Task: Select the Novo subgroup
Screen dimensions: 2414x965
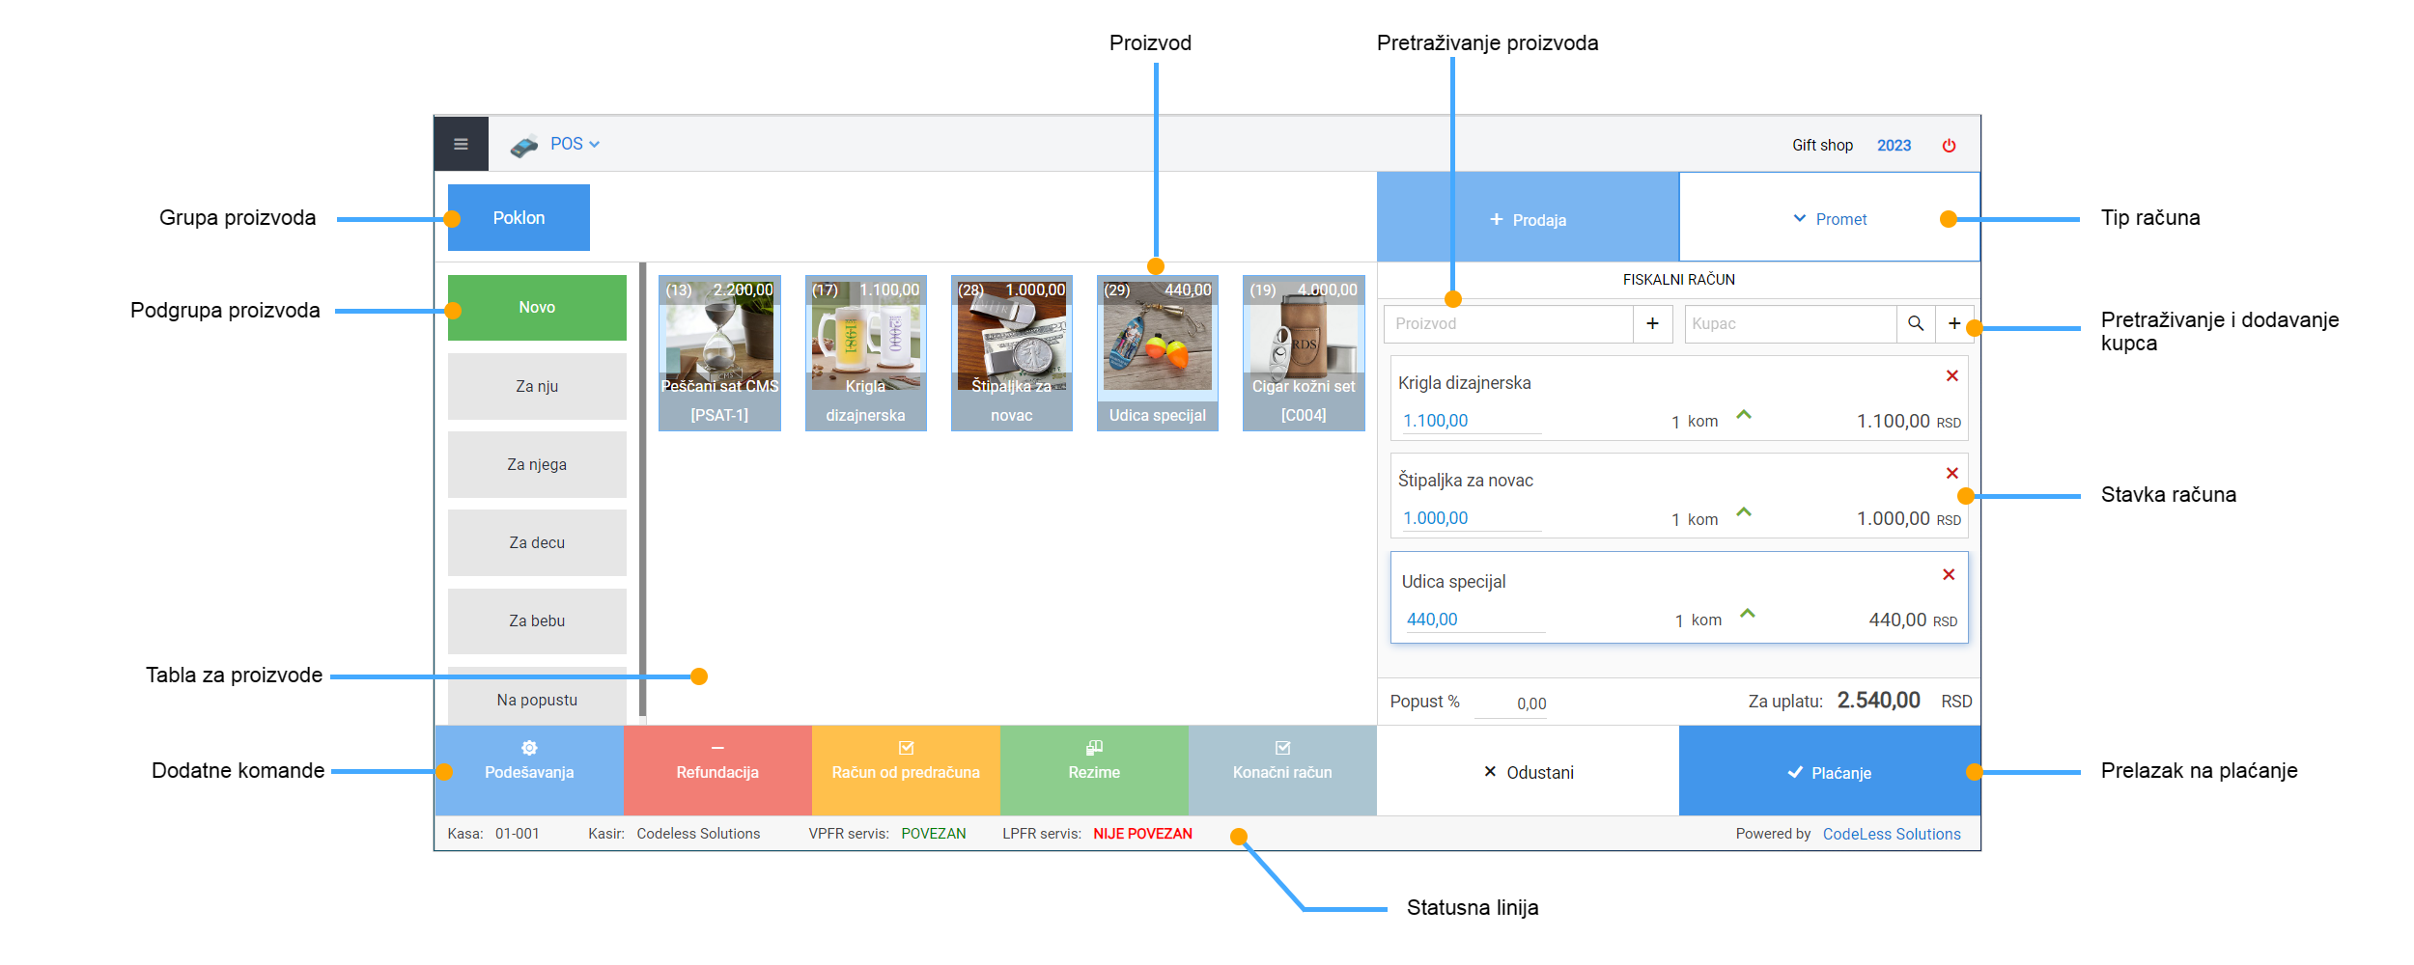Action: [537, 307]
